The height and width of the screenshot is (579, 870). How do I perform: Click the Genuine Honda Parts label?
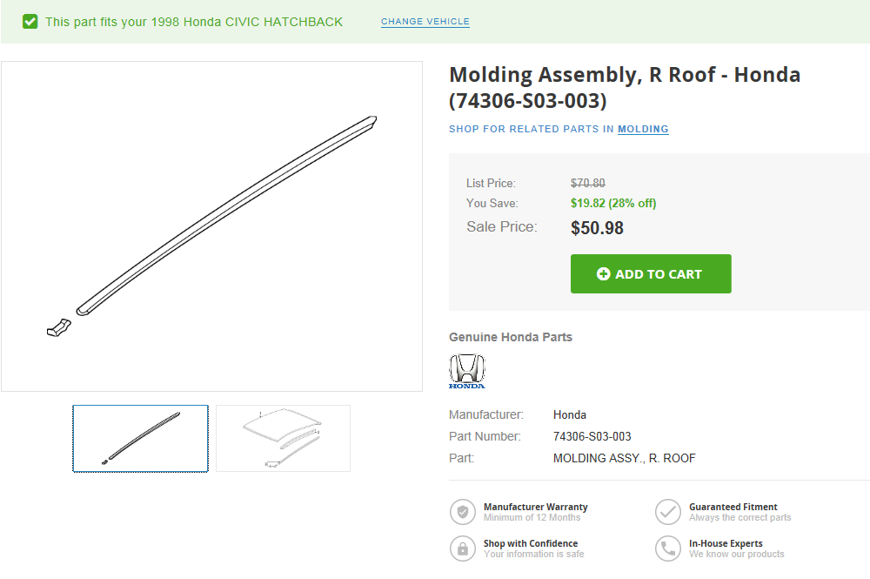point(511,337)
